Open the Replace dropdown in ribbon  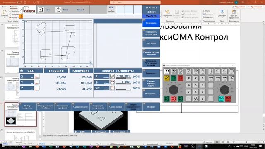pyautogui.click(x=209, y=14)
